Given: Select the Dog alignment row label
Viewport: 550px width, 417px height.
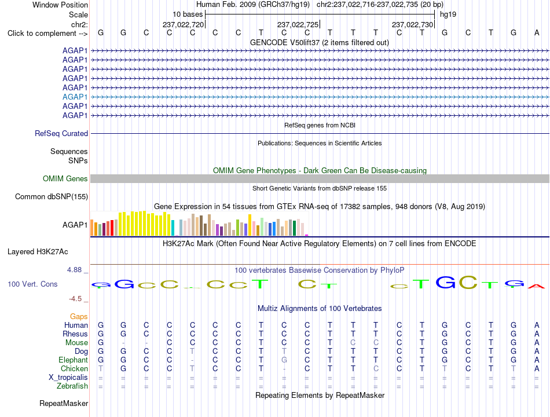Looking at the screenshot, I should [81, 352].
